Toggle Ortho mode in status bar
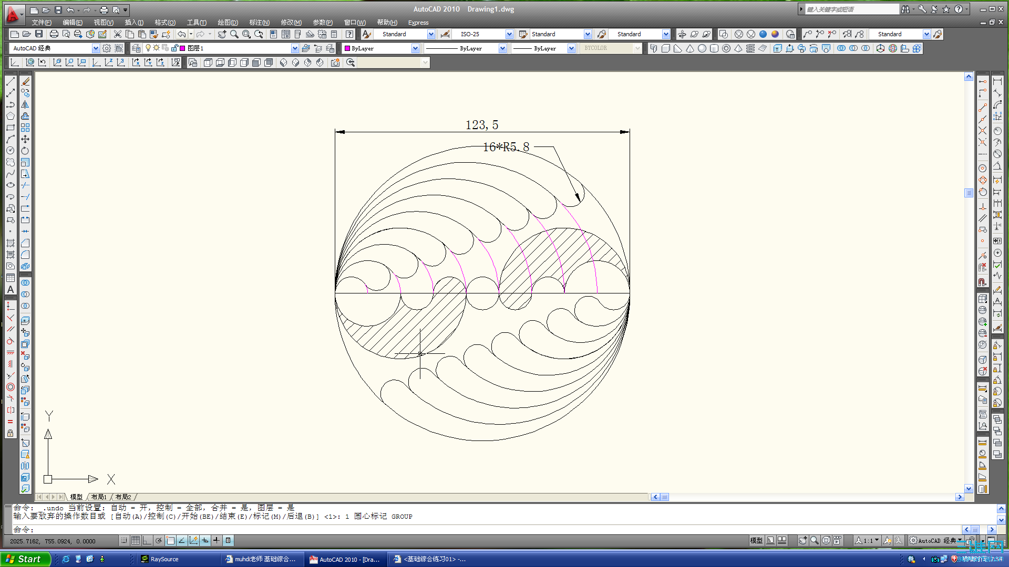Viewport: 1009px width, 567px height. click(147, 540)
